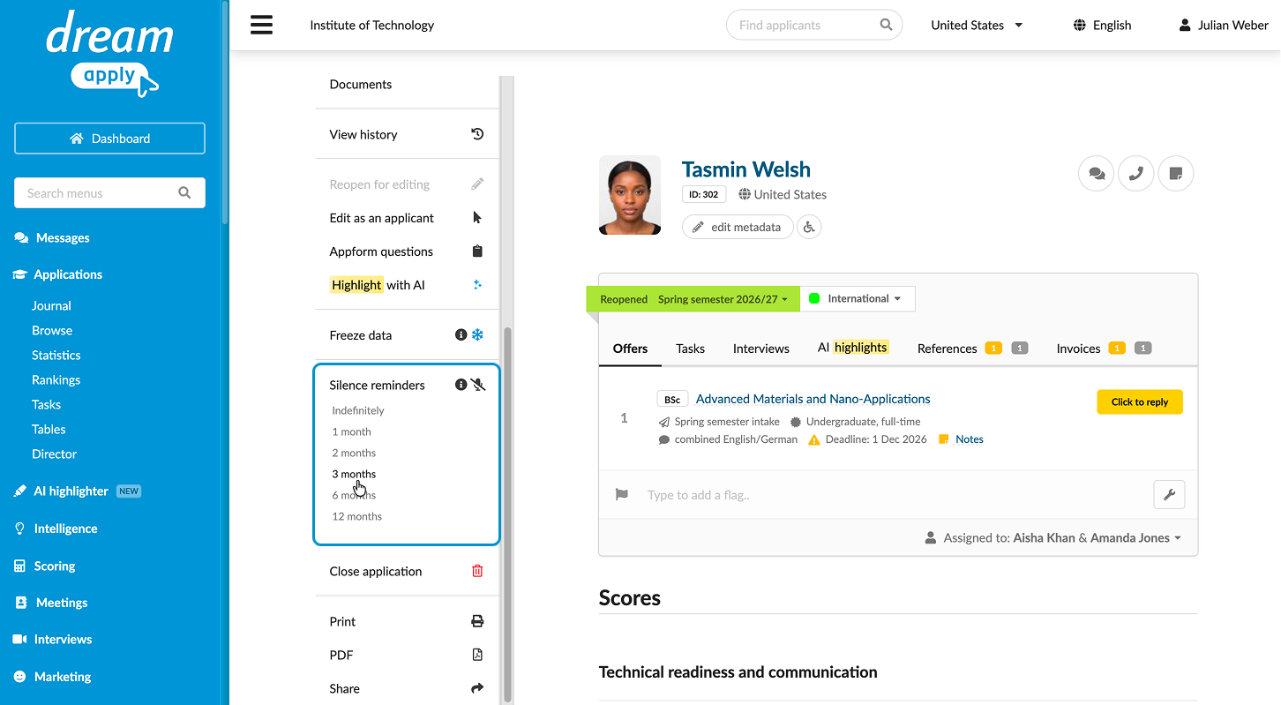Select Indefinitely under Silence reminders

[x=358, y=410]
